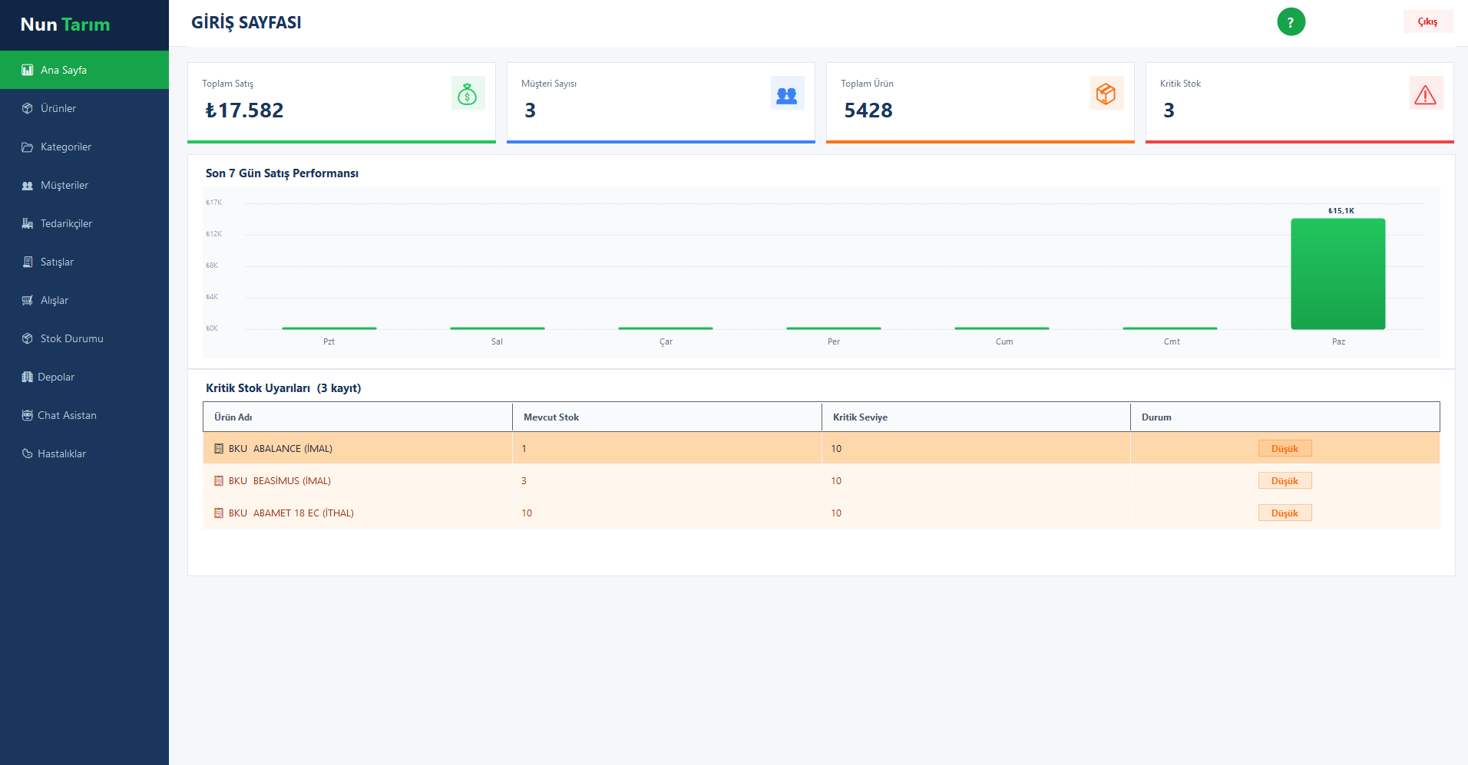Select Tedarikçiler in the sidebar
The height and width of the screenshot is (765, 1468).
(66, 223)
